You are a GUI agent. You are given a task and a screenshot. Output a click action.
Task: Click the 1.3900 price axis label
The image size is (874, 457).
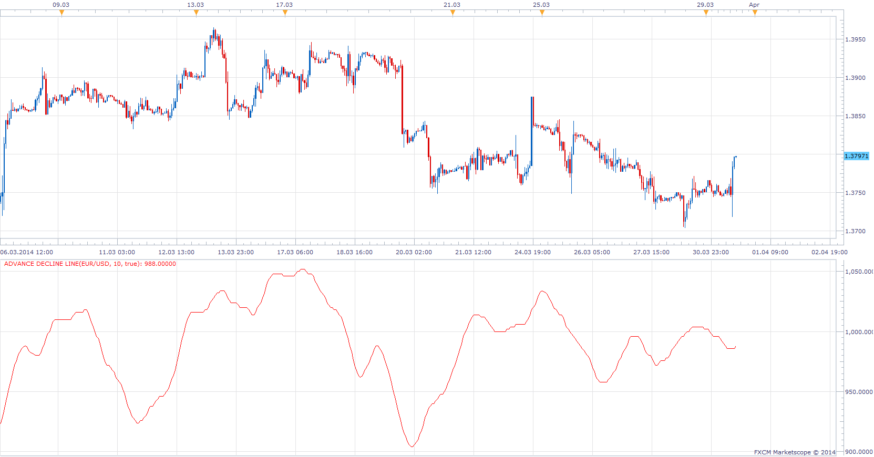855,78
